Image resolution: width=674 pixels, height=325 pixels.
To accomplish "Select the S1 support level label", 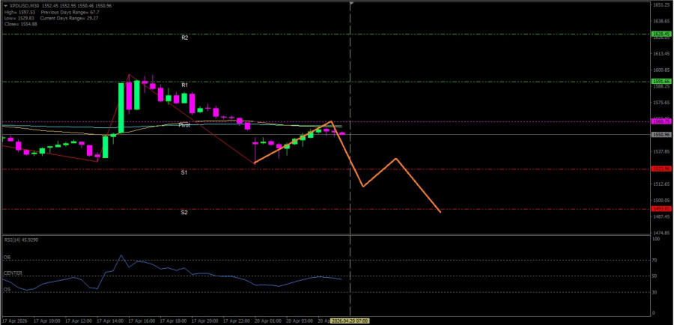I will point(184,173).
